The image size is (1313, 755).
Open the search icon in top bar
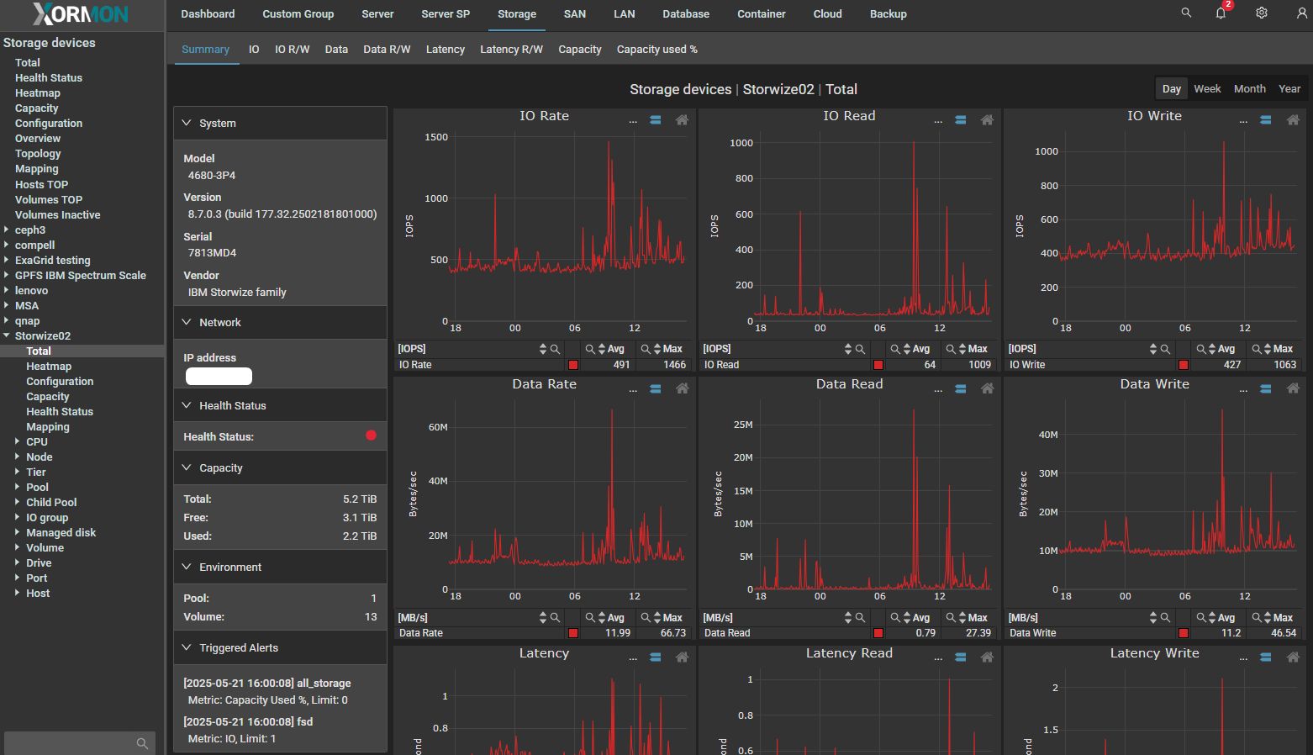tap(1186, 13)
